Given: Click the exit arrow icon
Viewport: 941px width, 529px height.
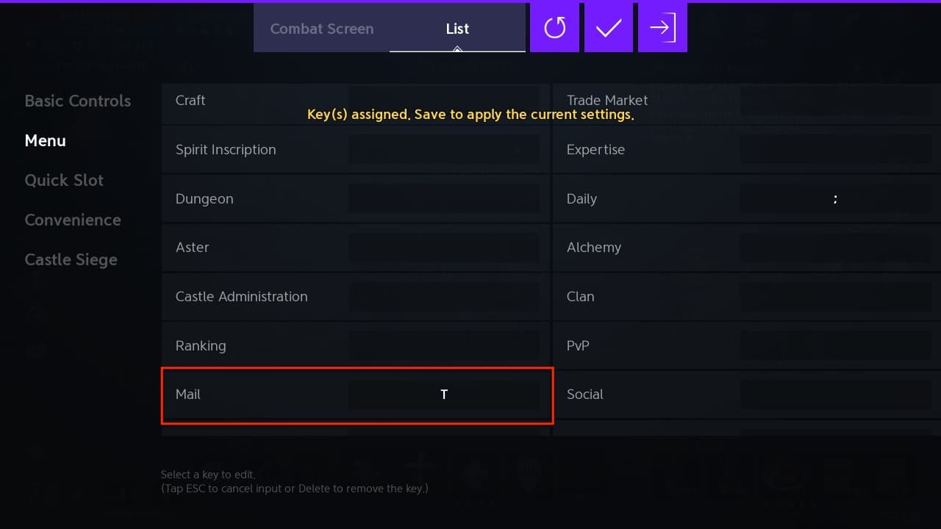Looking at the screenshot, I should coord(662,27).
